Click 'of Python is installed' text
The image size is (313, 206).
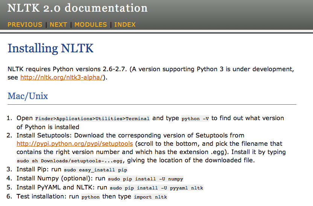click(x=48, y=127)
